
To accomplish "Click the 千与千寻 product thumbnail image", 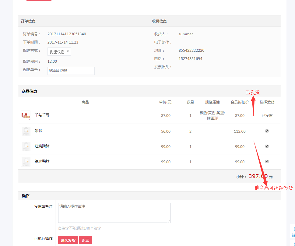I will point(26,115).
